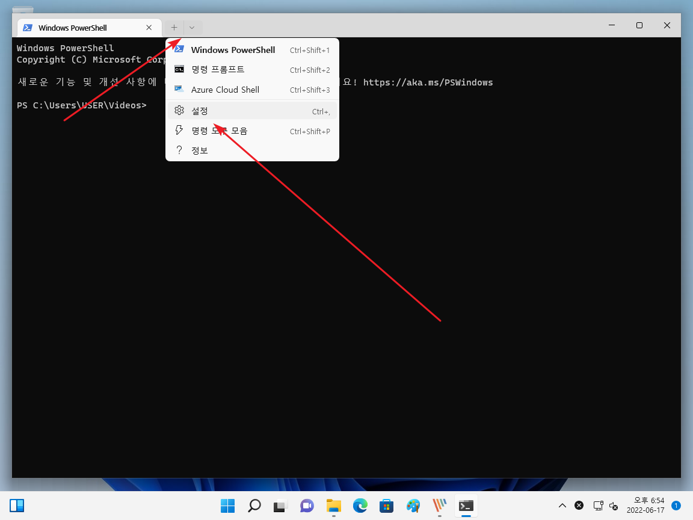Show hidden system tray icons
The height and width of the screenshot is (520, 693).
click(562, 506)
